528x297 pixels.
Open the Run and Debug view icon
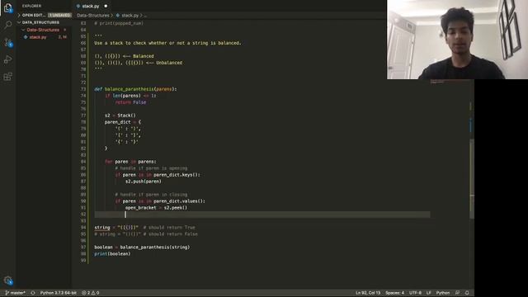(8, 59)
